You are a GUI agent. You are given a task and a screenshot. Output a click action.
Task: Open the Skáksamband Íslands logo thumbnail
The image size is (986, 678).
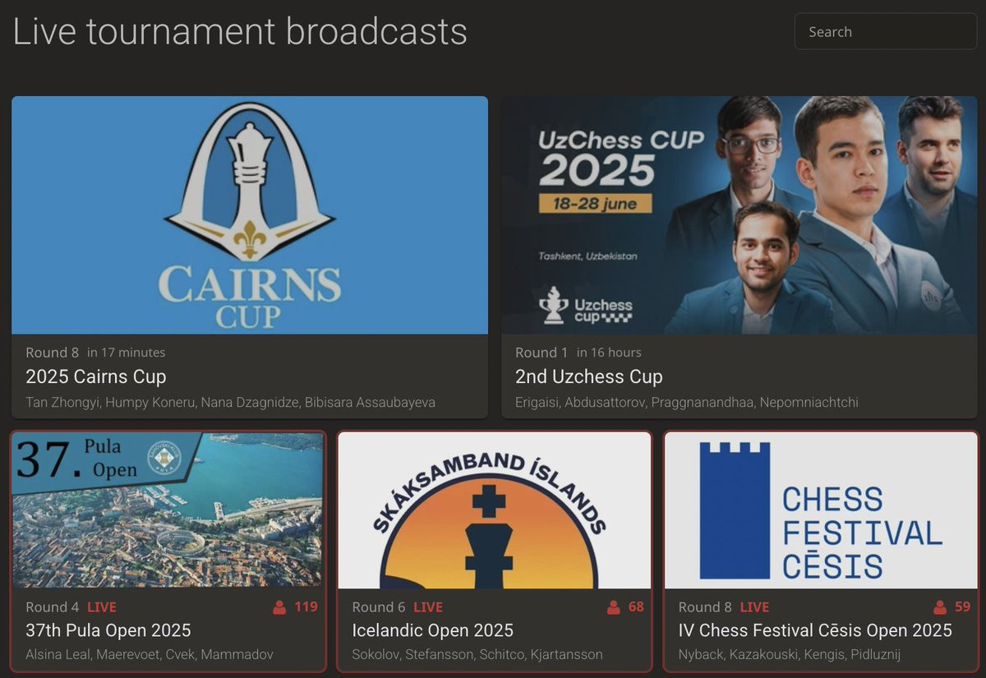point(495,510)
